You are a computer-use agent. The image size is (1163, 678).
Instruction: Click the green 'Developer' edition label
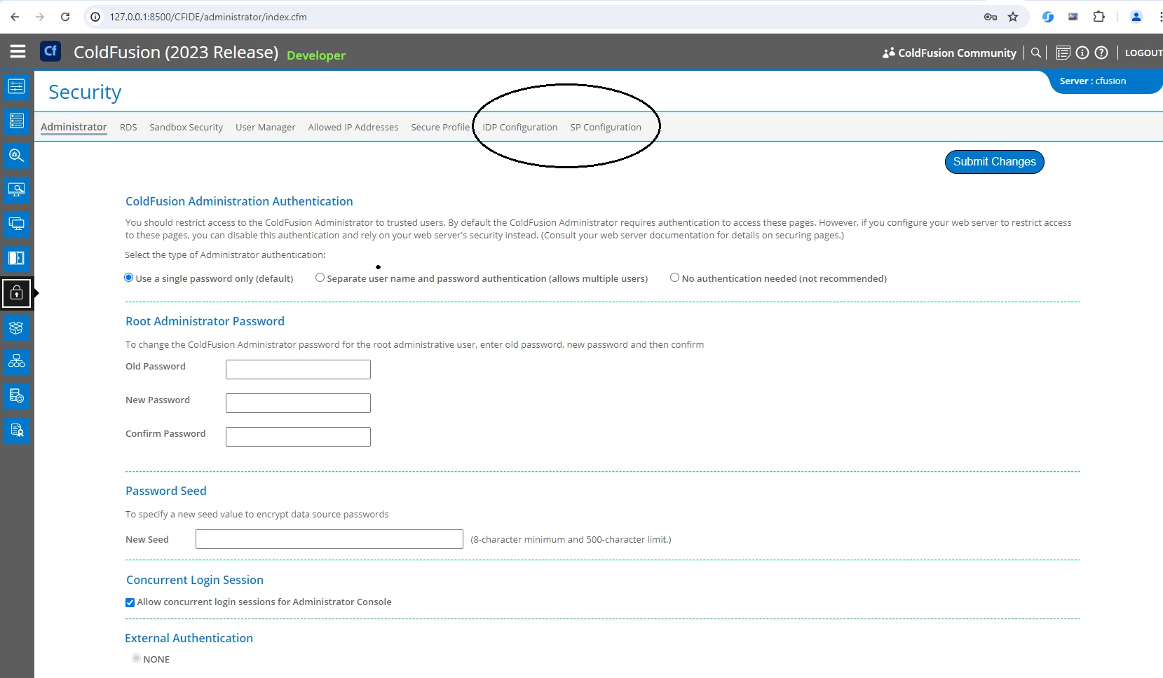tap(316, 55)
